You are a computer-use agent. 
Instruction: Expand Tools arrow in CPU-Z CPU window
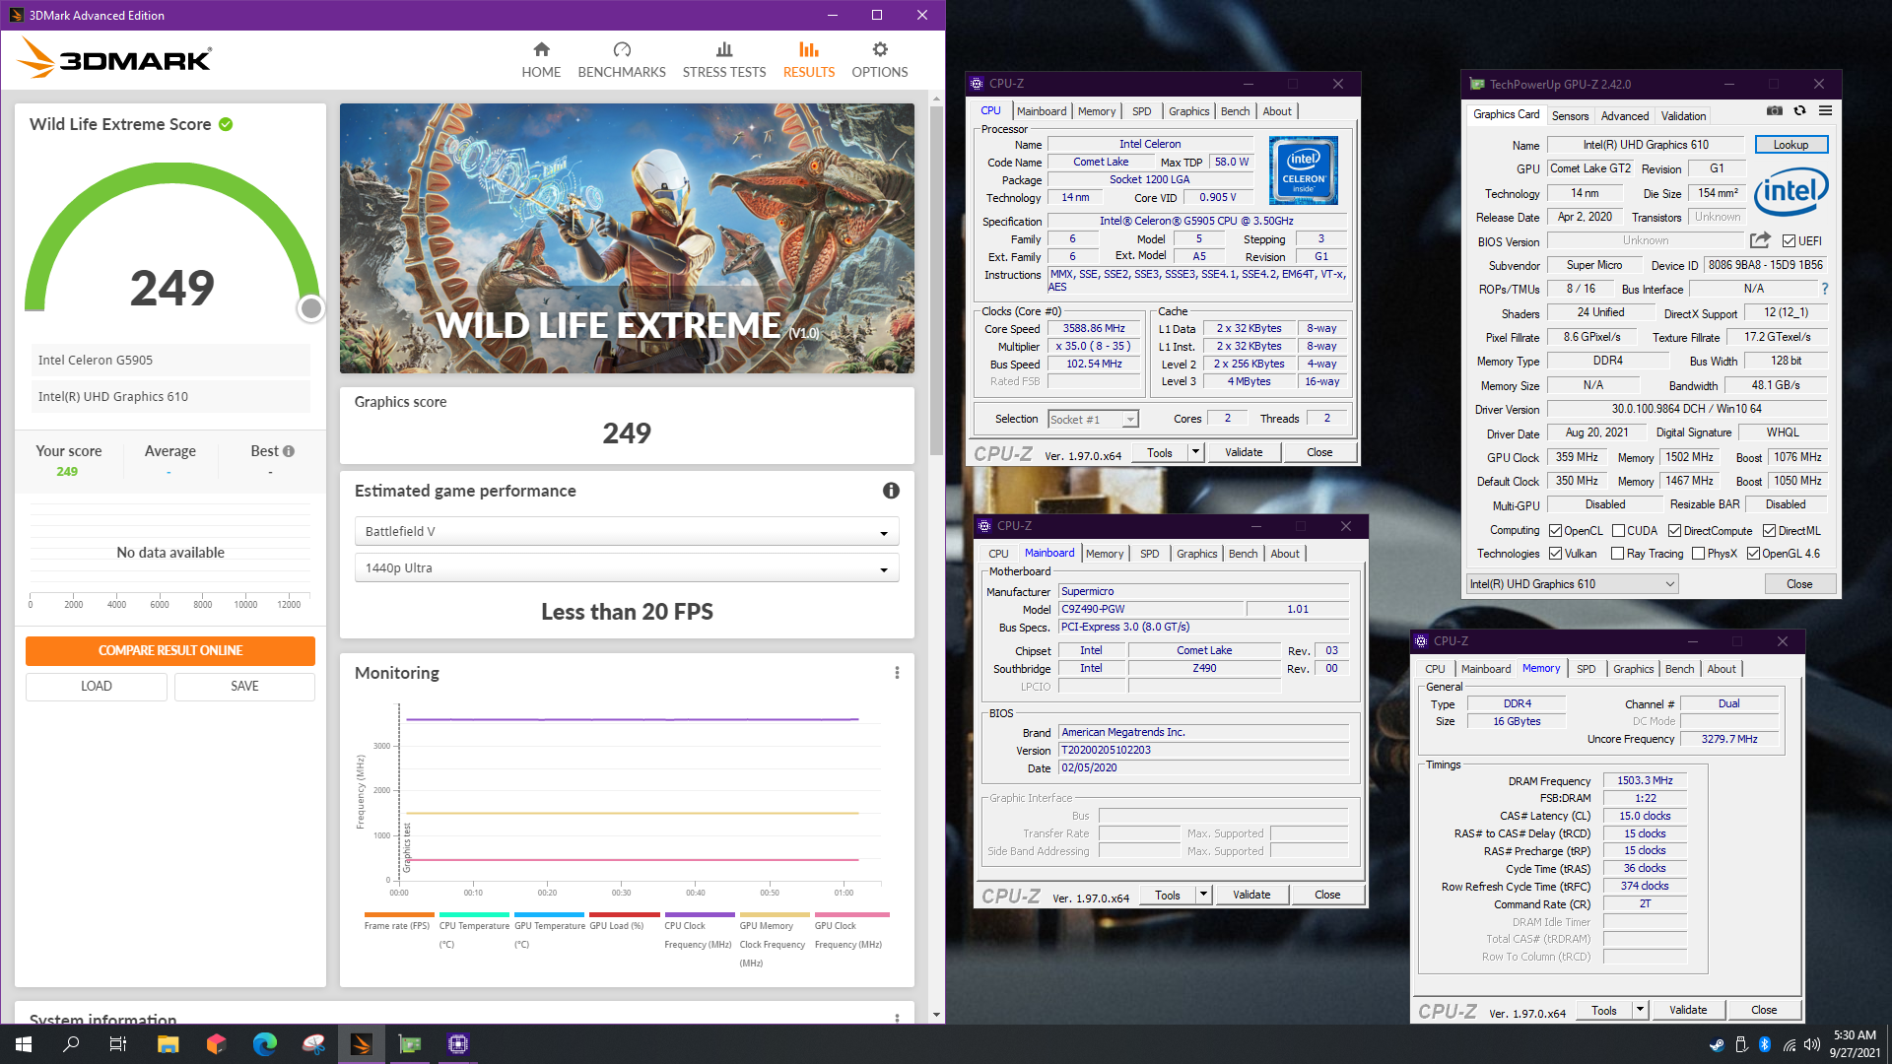click(1195, 452)
